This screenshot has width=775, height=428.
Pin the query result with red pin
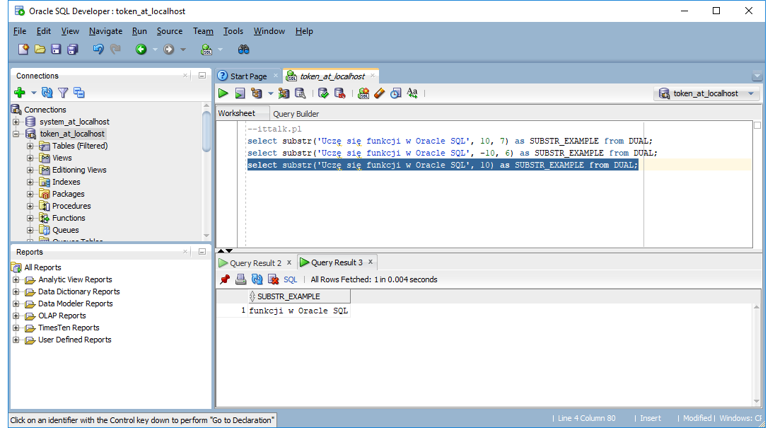pos(225,279)
